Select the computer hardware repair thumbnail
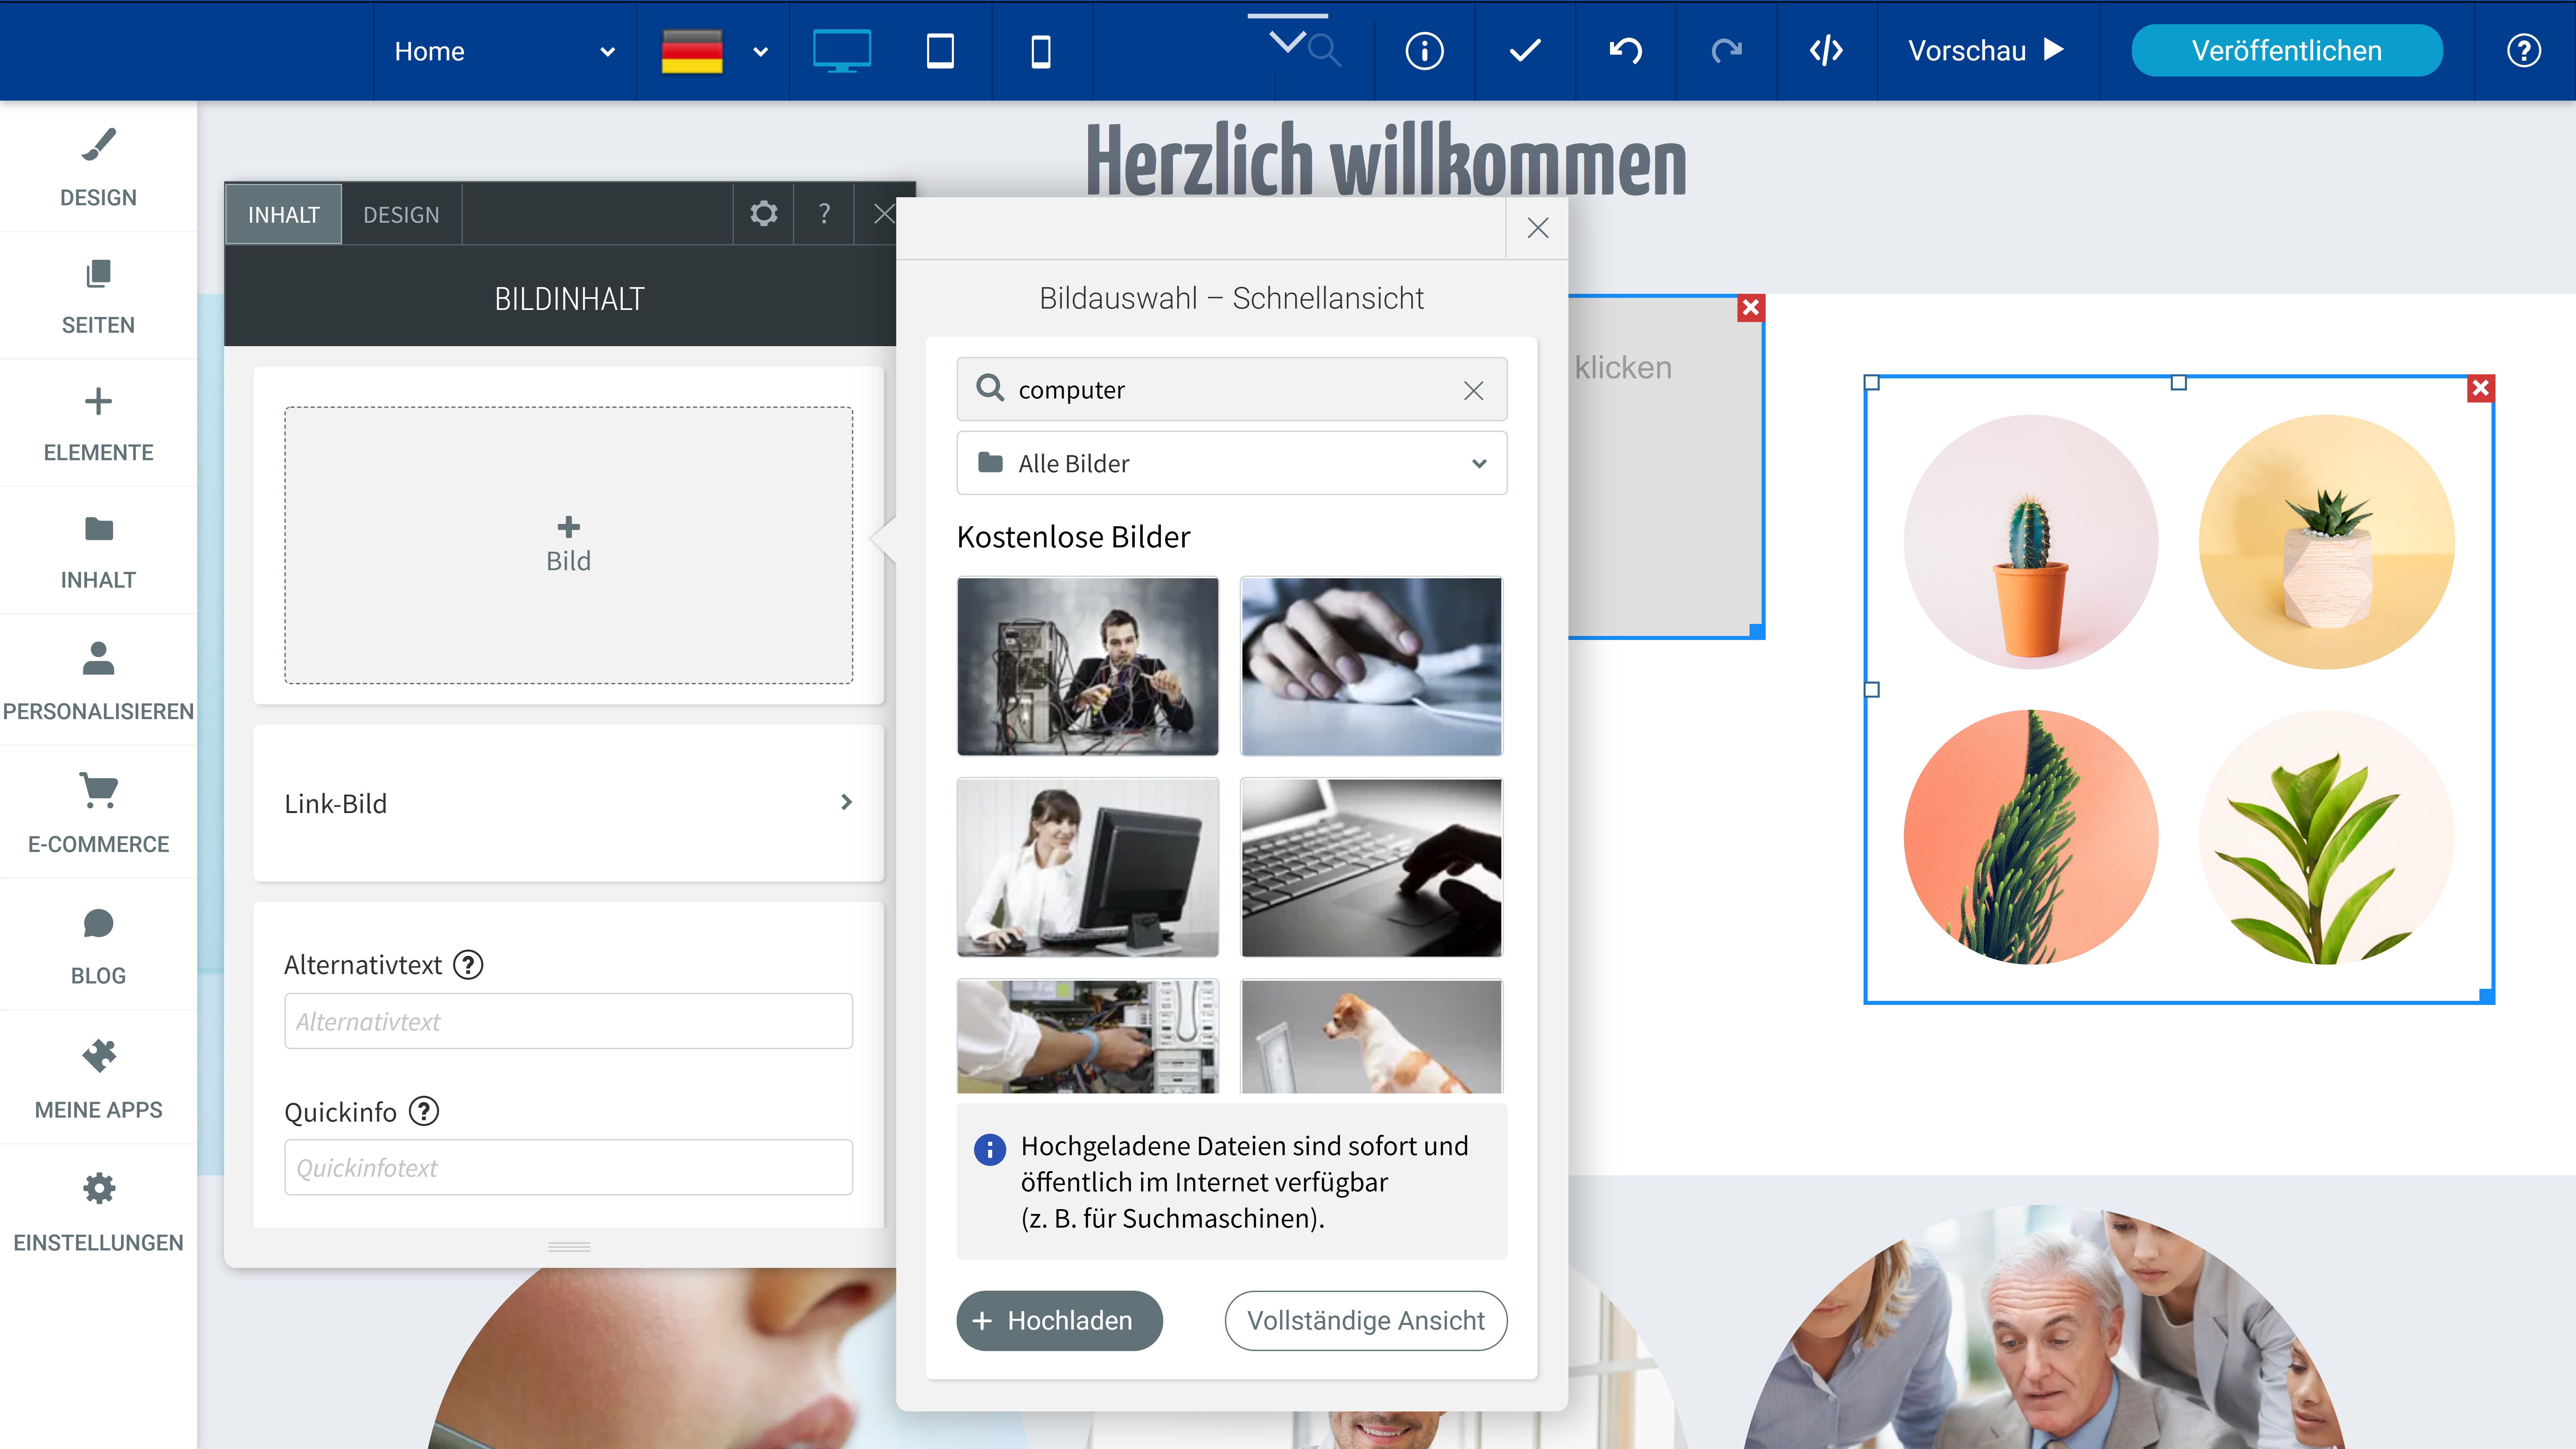The width and height of the screenshot is (2576, 1449). [1088, 1036]
